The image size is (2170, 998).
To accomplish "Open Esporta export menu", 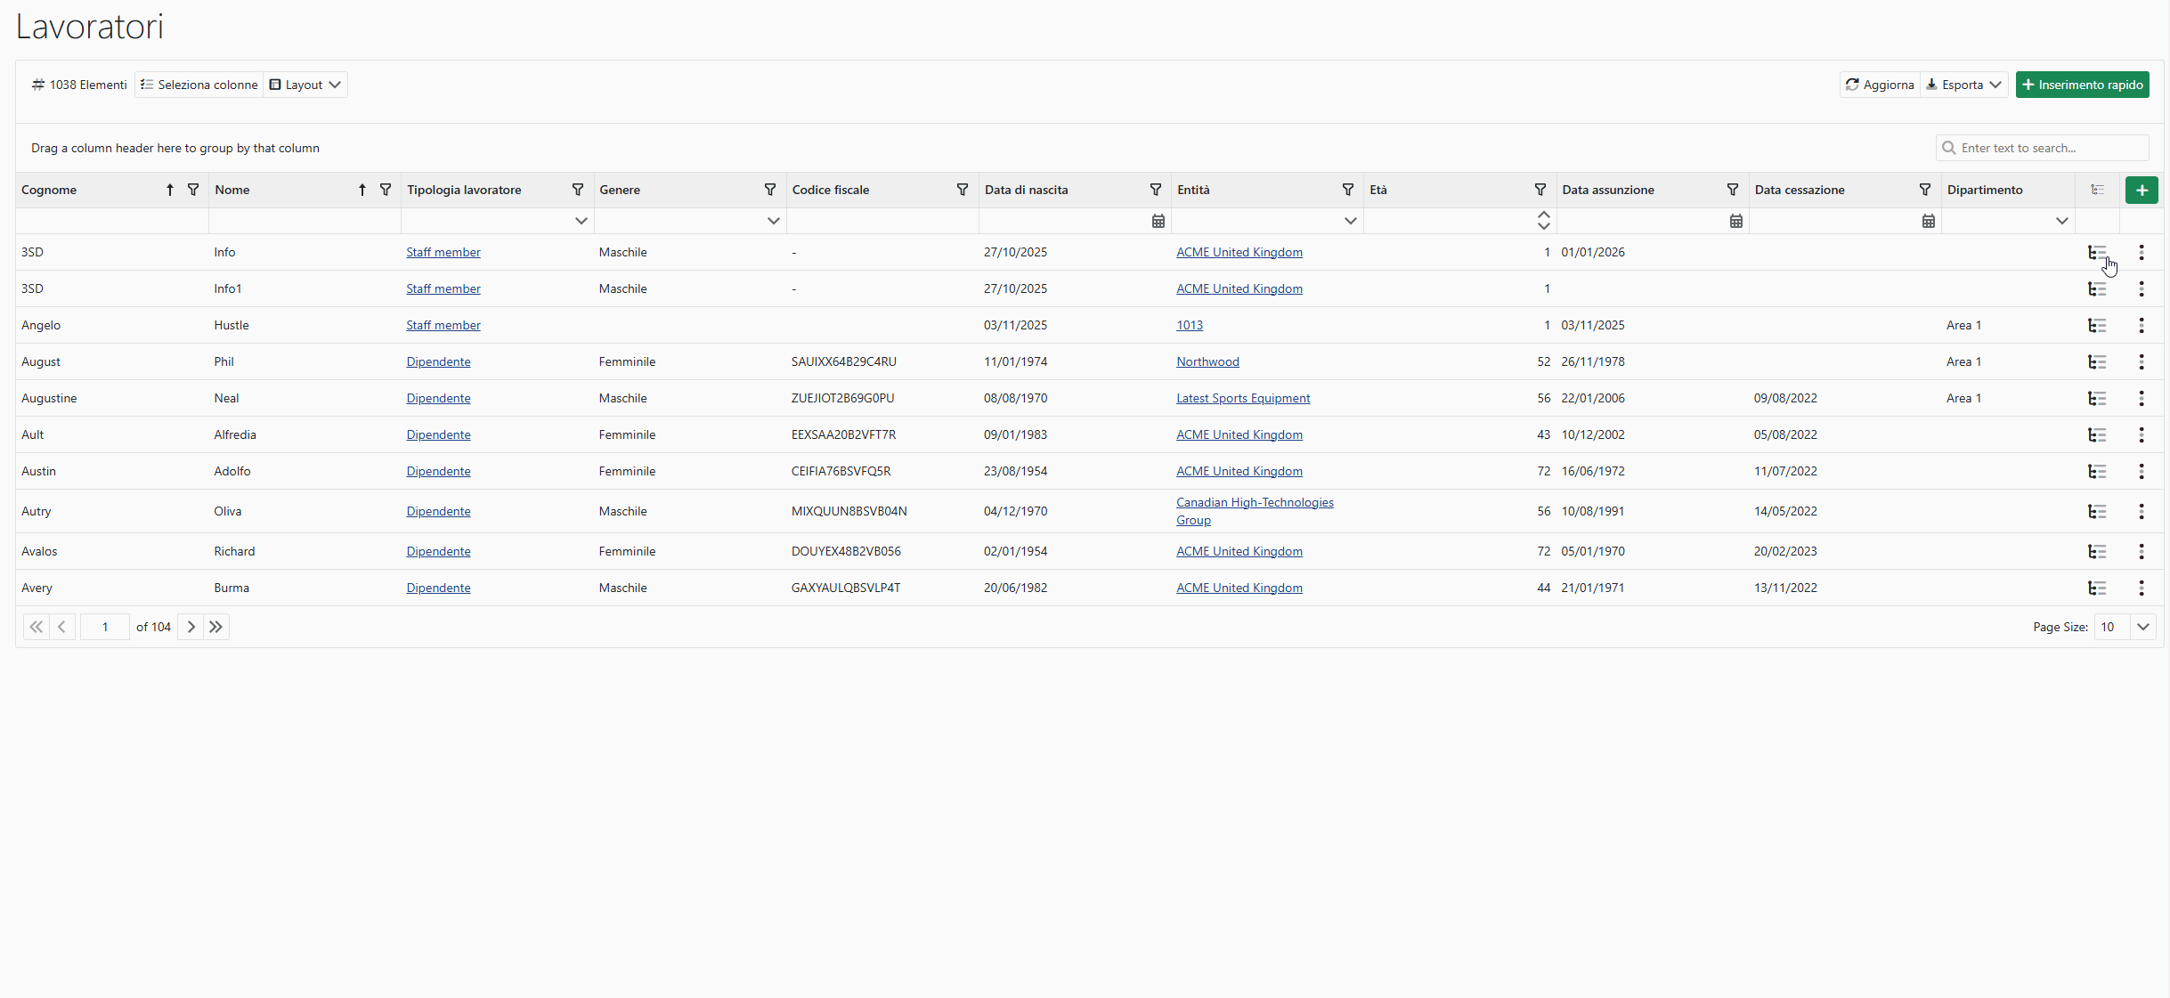I will (x=1963, y=85).
